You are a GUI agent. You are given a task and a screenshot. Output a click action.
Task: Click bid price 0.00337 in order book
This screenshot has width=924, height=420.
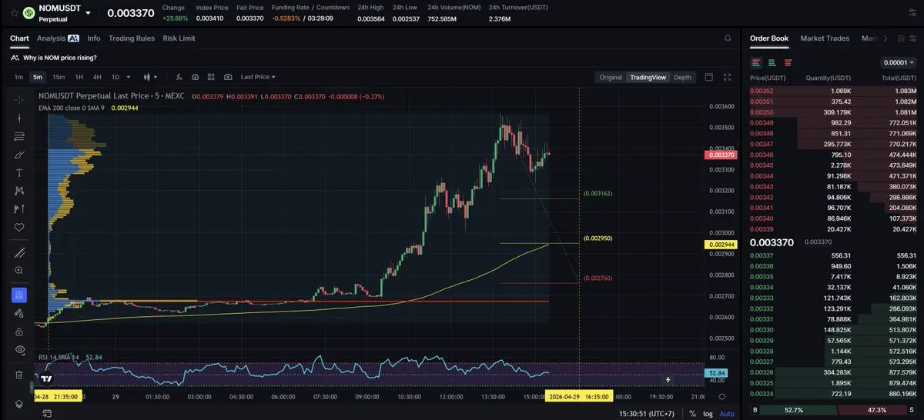pos(762,255)
